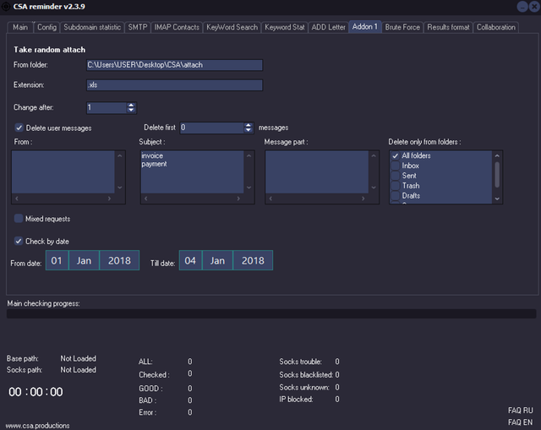Enable the Mixed requests checkbox
This screenshot has width=541, height=430.
tap(19, 219)
